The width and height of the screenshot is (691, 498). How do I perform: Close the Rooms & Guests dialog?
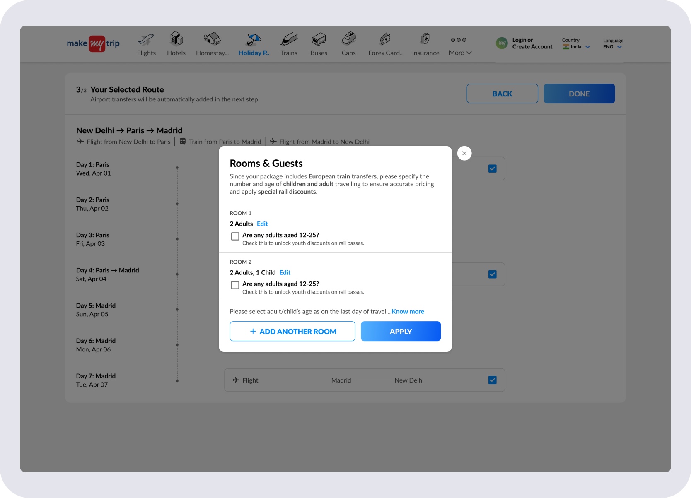tap(464, 153)
